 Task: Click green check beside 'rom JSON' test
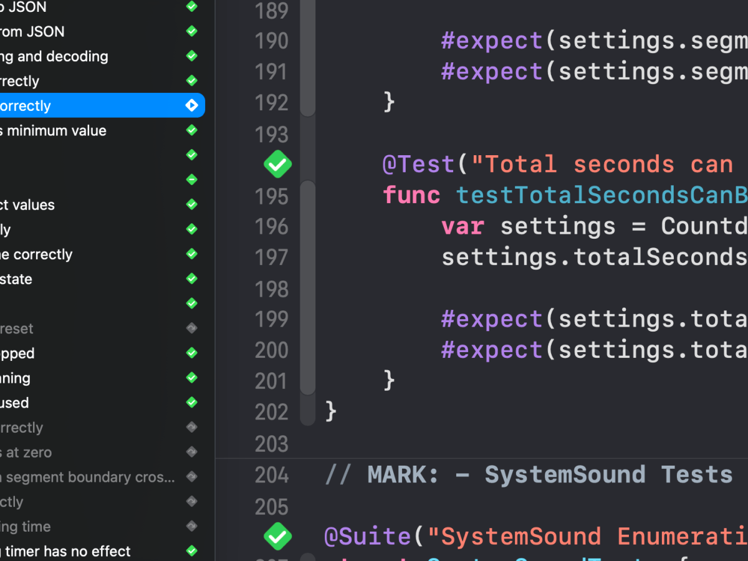point(191,31)
